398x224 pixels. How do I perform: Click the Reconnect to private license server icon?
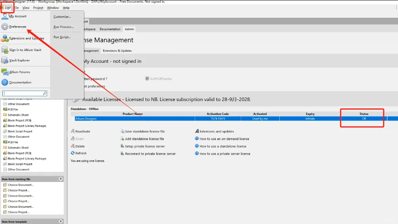coord(122,154)
